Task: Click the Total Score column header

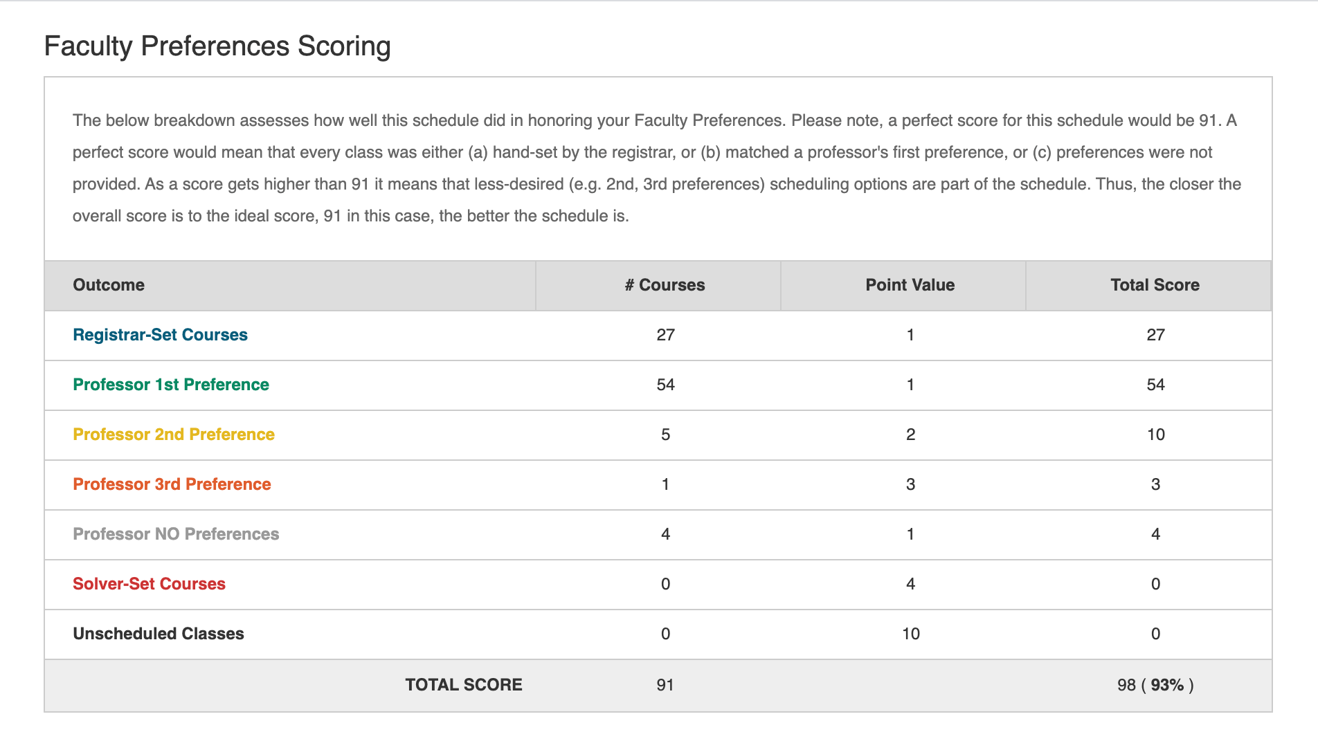Action: coord(1155,285)
